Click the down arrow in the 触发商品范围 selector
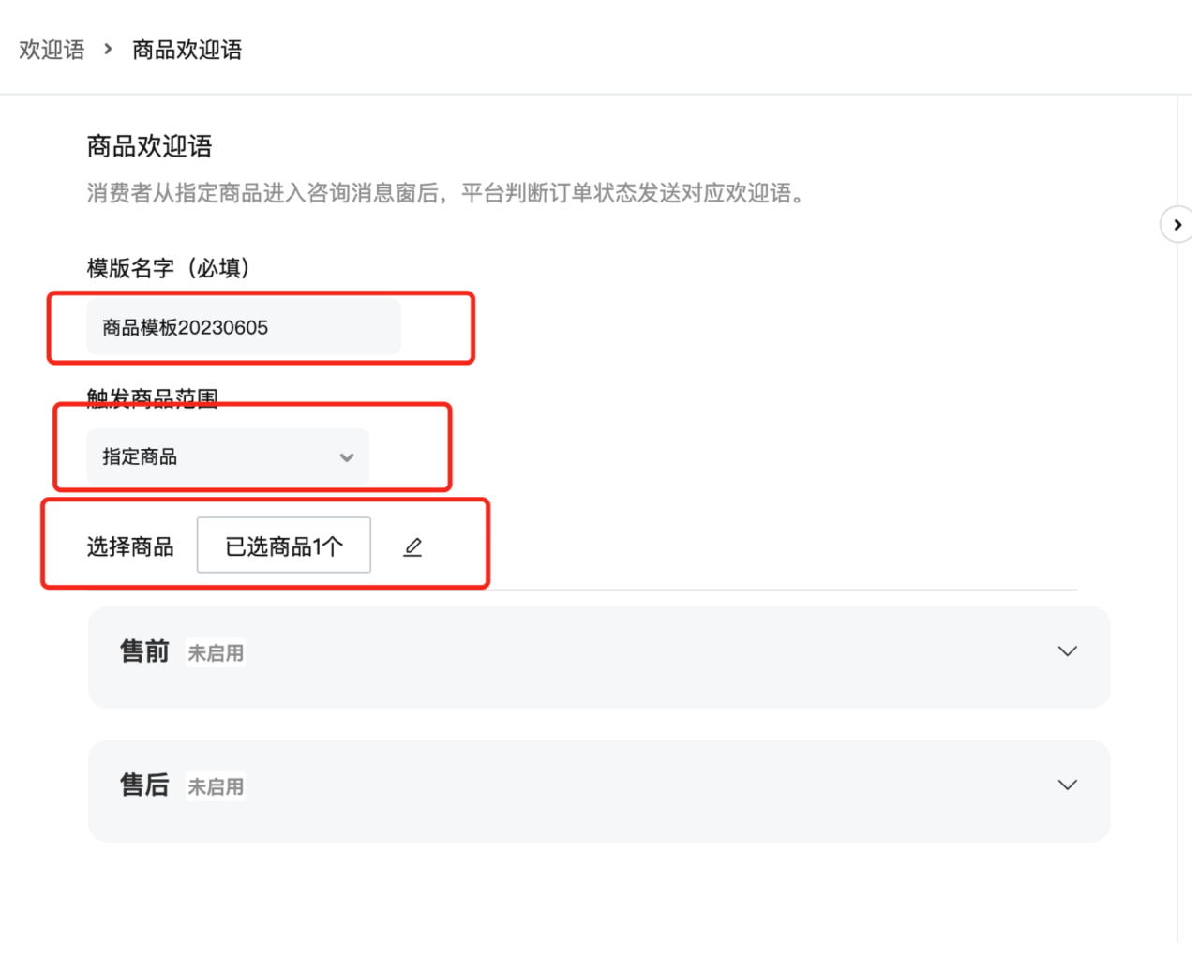This screenshot has height=957, width=1200. coord(347,457)
